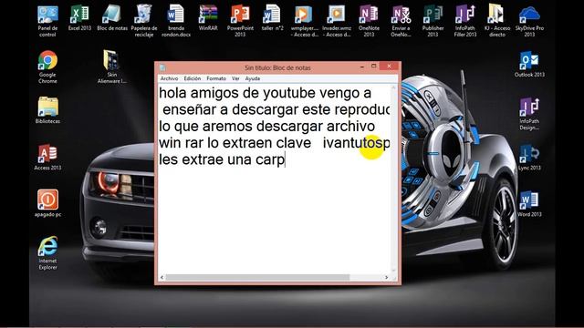Viewport: 584px width, 328px height.
Task: Select the KJ - Acceso directo icon
Action: 497,21
